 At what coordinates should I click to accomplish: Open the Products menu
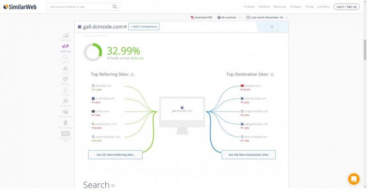point(249,7)
